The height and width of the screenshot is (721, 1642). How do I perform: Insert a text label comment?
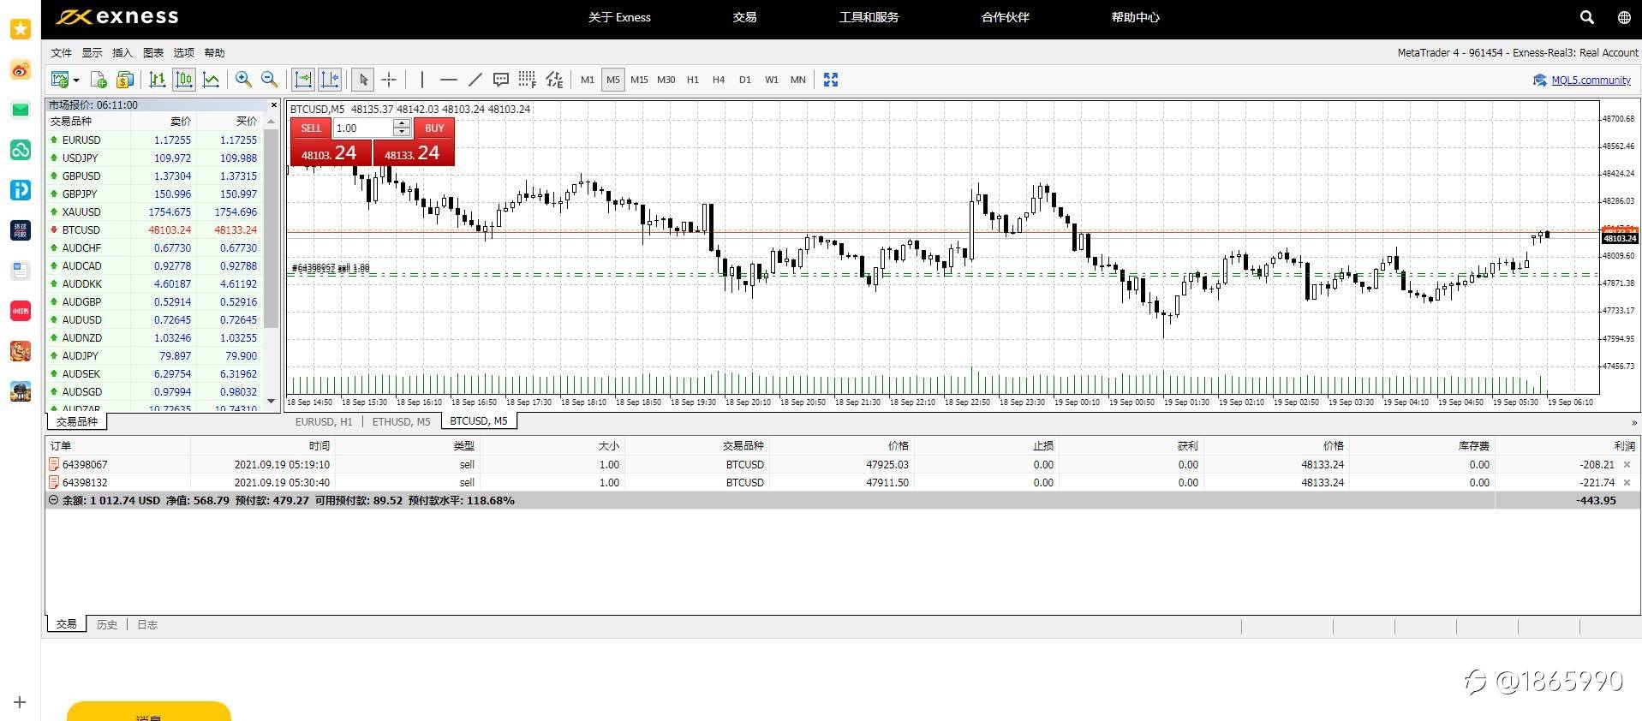501,80
